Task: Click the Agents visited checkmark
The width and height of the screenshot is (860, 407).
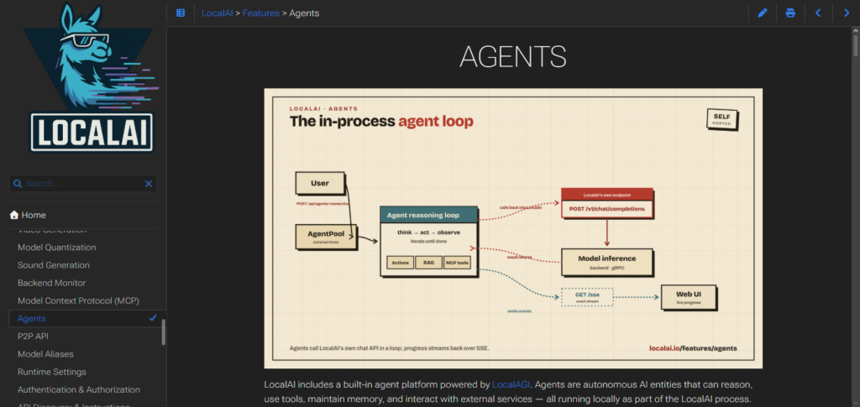Action: (x=153, y=318)
